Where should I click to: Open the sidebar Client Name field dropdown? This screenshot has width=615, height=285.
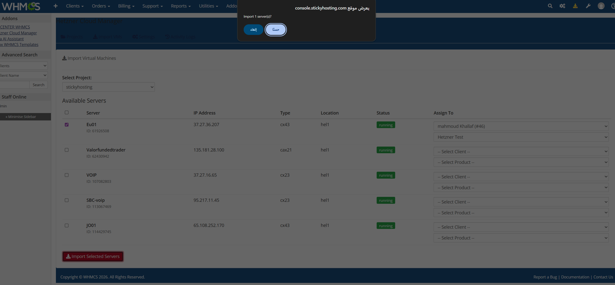(x=24, y=75)
